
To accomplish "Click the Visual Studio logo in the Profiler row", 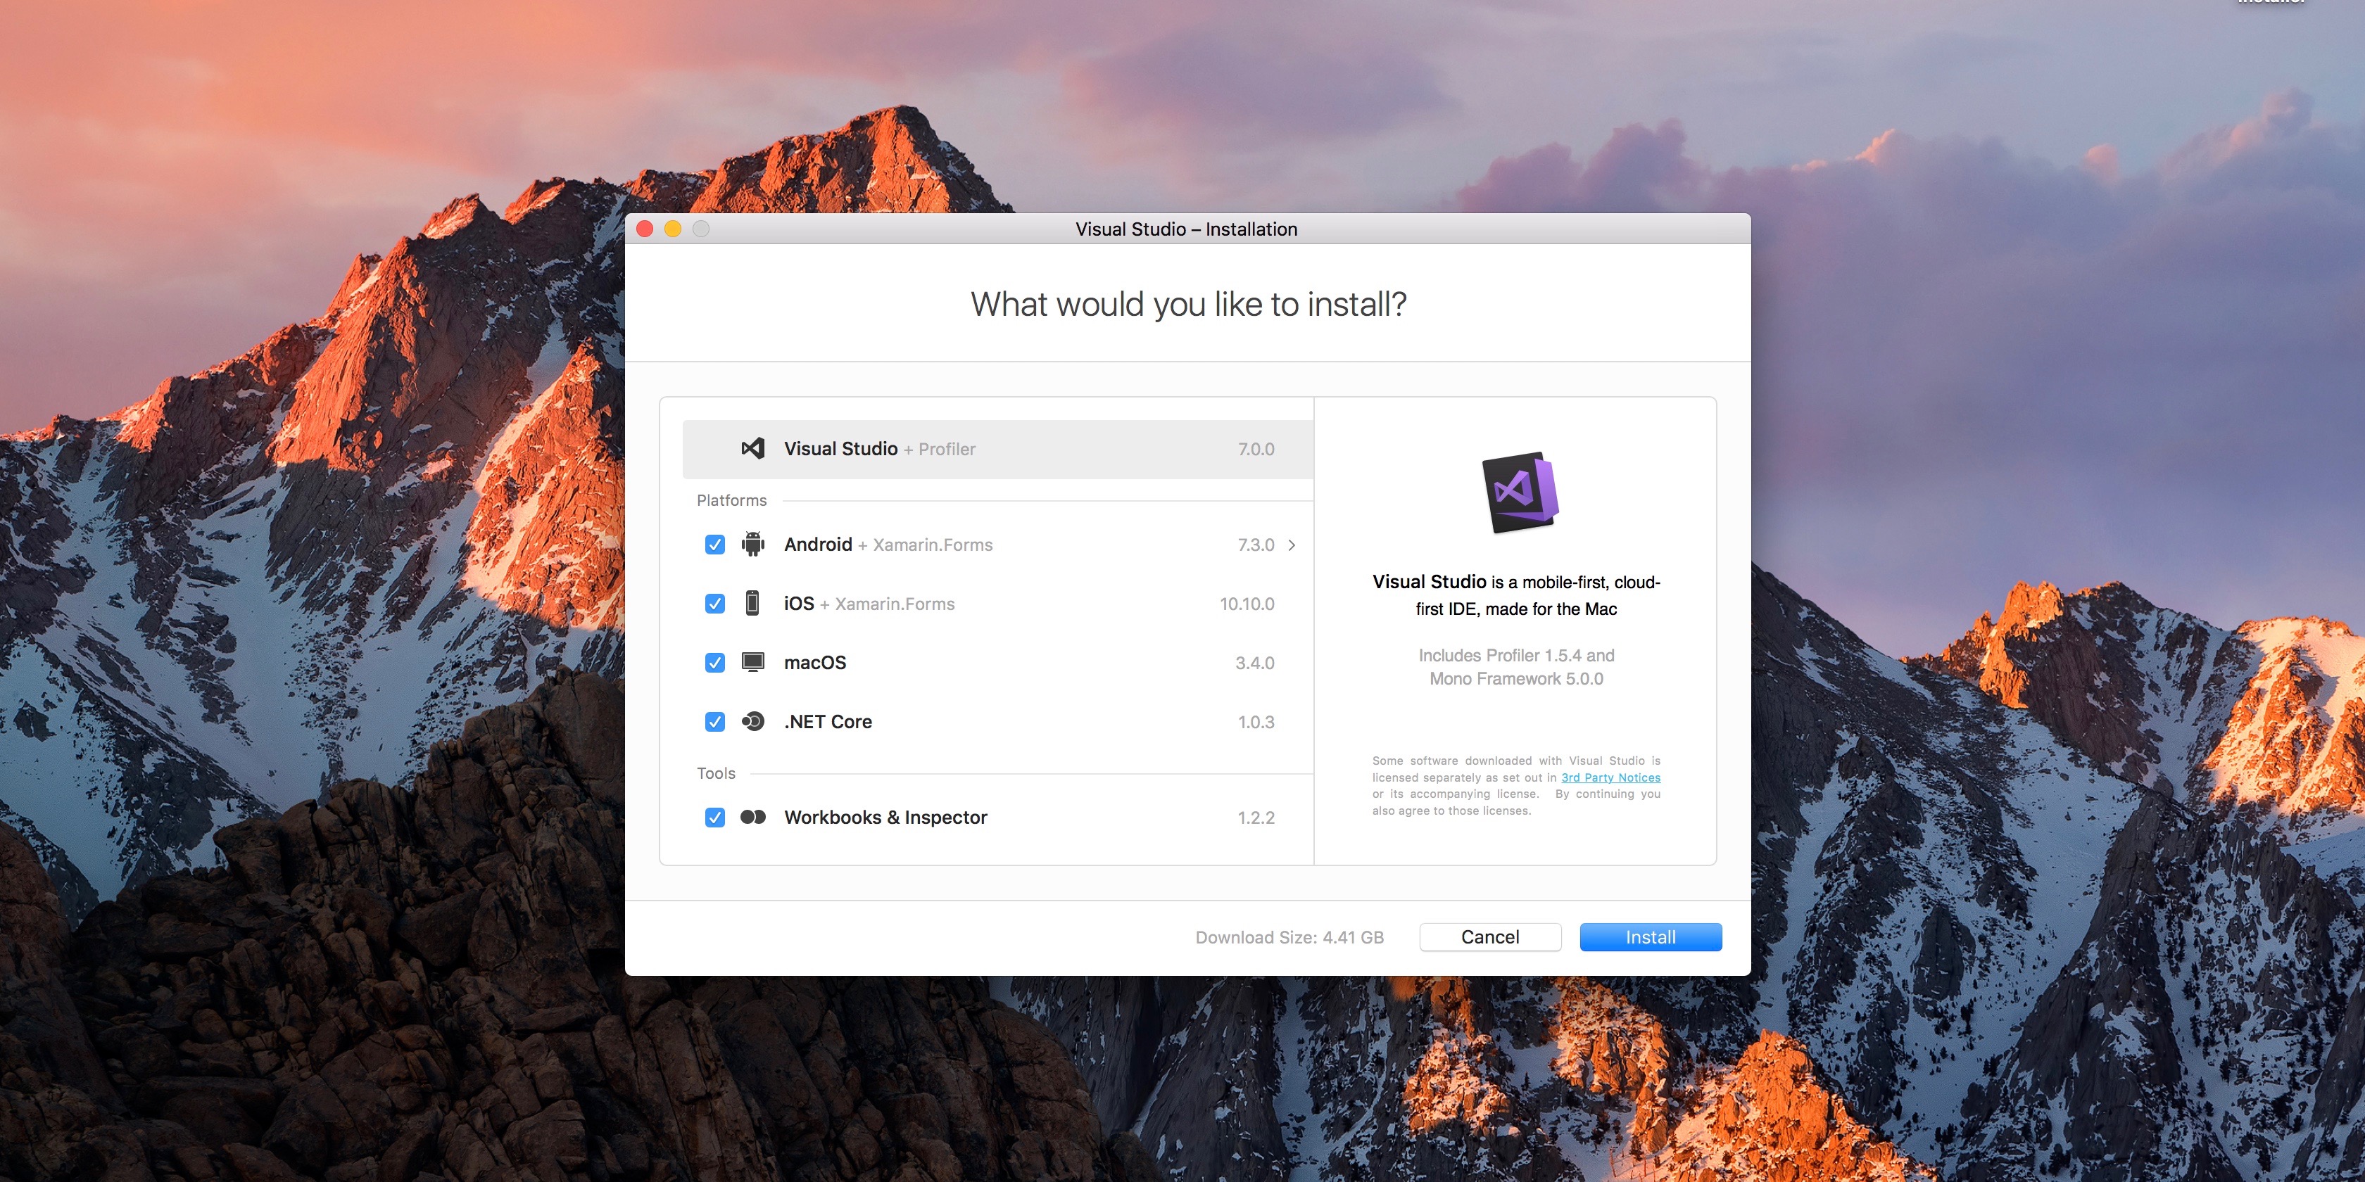I will 753,449.
